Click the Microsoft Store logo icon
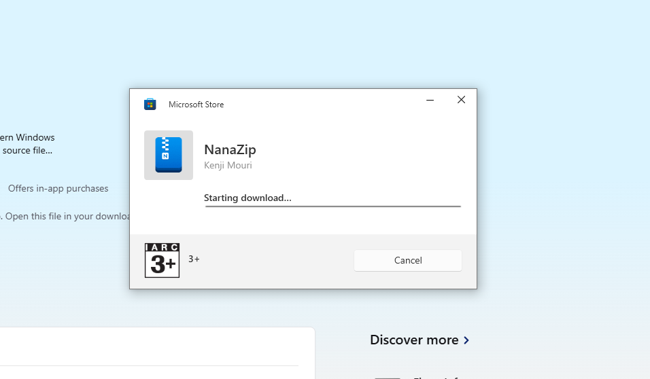This screenshot has width=650, height=379. click(x=150, y=104)
